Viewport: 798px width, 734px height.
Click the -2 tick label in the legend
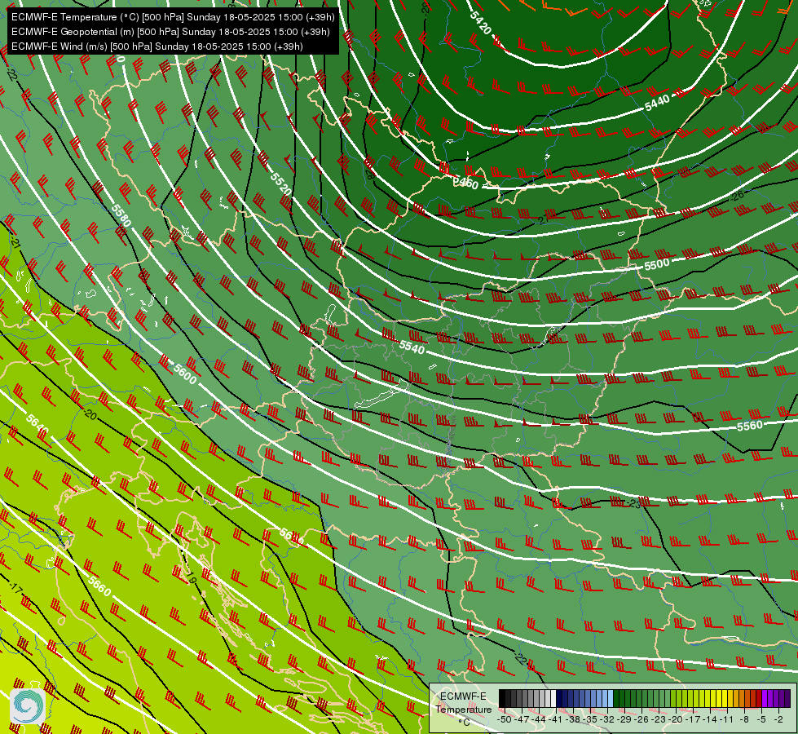[x=778, y=720]
